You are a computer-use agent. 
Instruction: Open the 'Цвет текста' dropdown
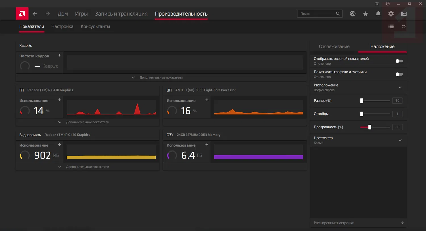click(400, 140)
